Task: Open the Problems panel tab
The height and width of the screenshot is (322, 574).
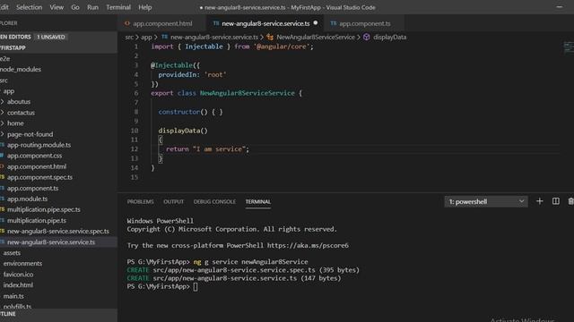Action: (x=140, y=201)
